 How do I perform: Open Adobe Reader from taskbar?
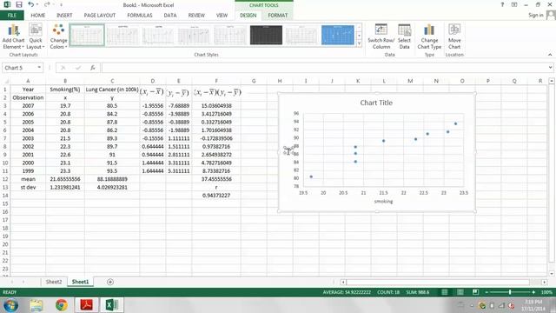87,305
